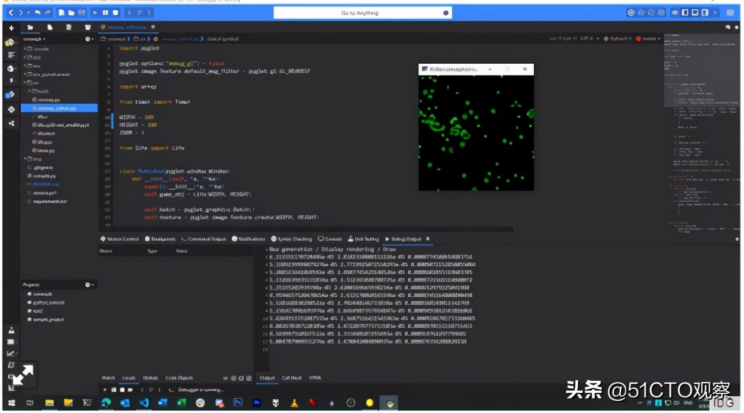Open the Notifications bottom tab
Screen dimensions: 744x413
[x=248, y=239]
